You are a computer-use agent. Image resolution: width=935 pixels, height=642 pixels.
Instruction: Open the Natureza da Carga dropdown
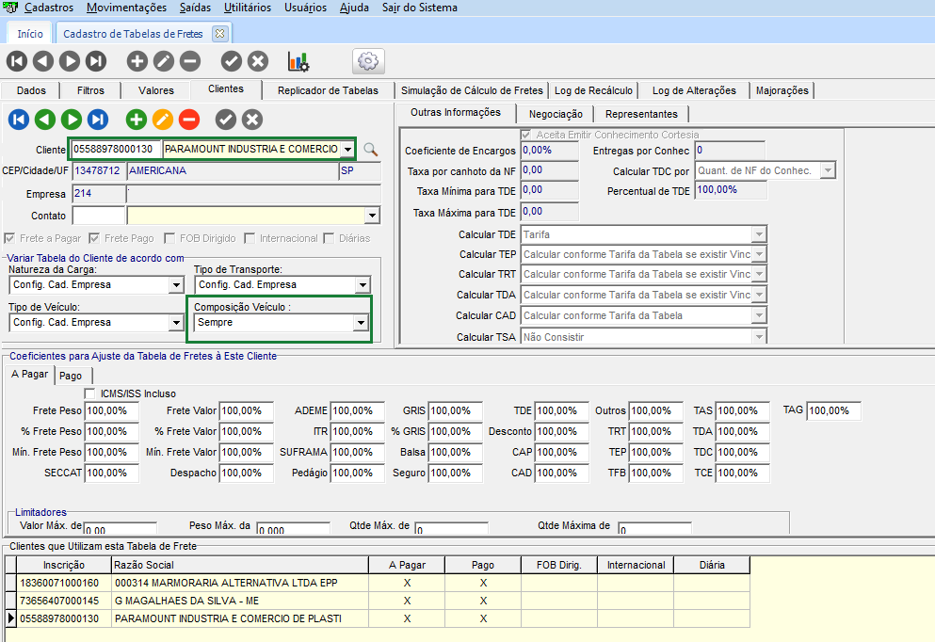[175, 285]
